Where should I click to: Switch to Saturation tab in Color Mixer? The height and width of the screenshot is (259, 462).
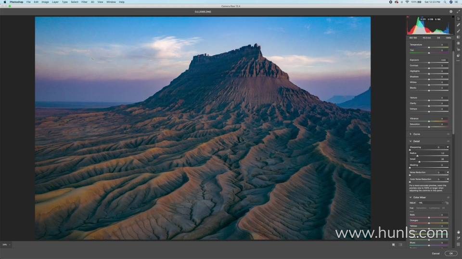tap(422, 208)
